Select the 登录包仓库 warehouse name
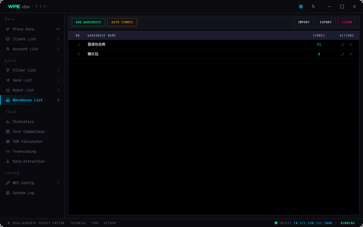The width and height of the screenshot is (363, 227). 96,45
